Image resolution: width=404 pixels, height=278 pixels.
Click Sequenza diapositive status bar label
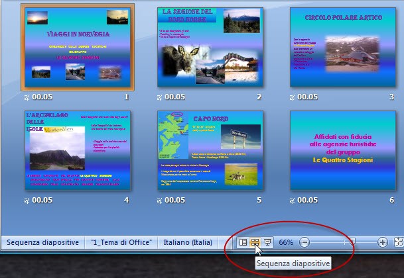click(x=43, y=243)
